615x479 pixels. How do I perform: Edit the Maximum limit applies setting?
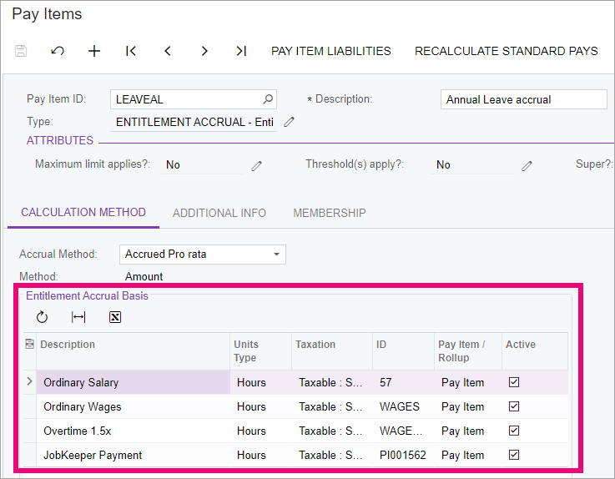click(256, 165)
